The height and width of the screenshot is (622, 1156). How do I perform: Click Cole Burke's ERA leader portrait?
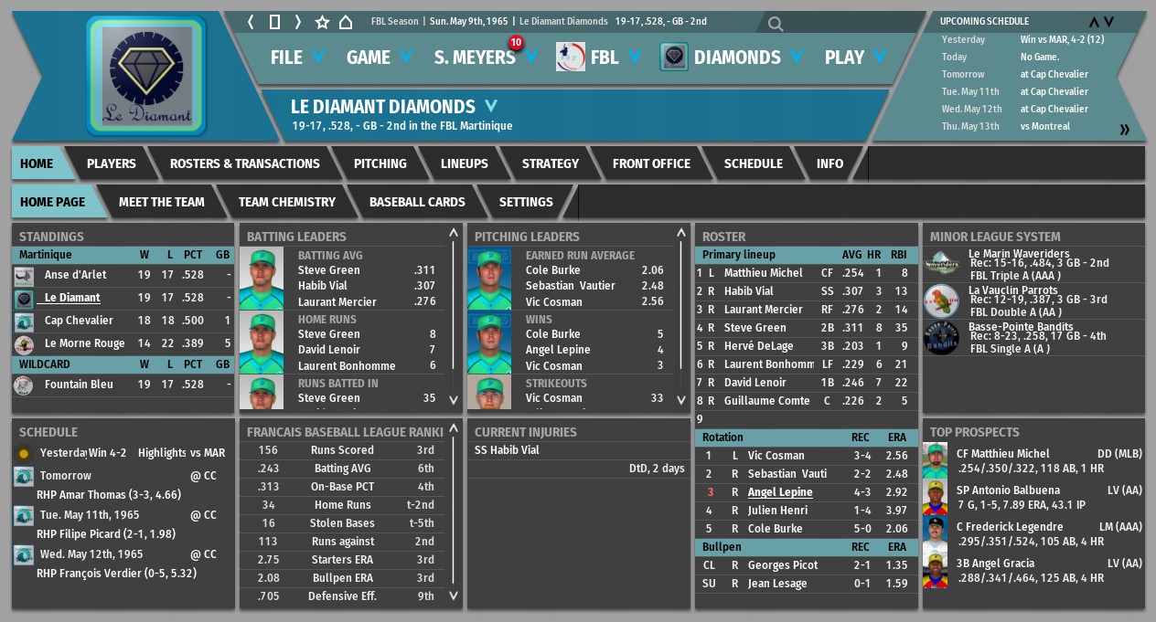tap(489, 279)
